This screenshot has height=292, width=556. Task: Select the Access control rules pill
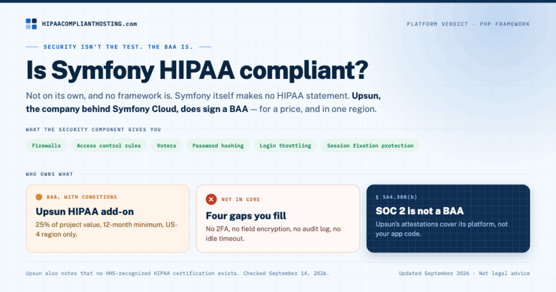pos(109,146)
